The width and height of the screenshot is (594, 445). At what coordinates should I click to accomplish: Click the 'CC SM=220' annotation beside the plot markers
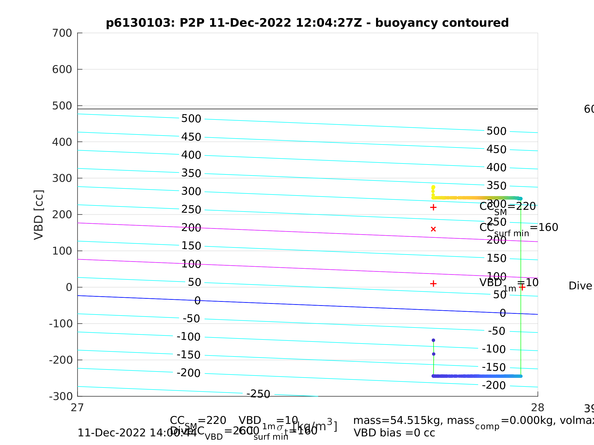508,208
